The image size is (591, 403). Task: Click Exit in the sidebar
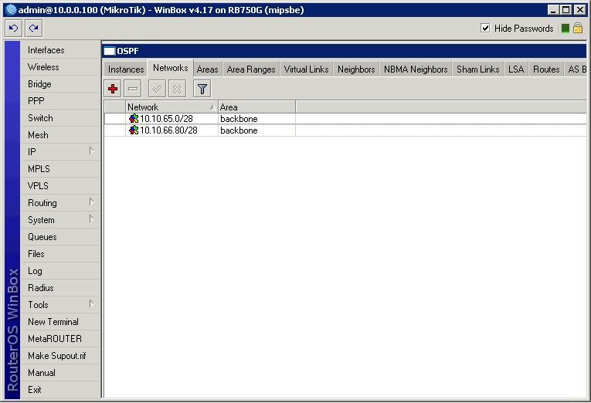point(60,389)
